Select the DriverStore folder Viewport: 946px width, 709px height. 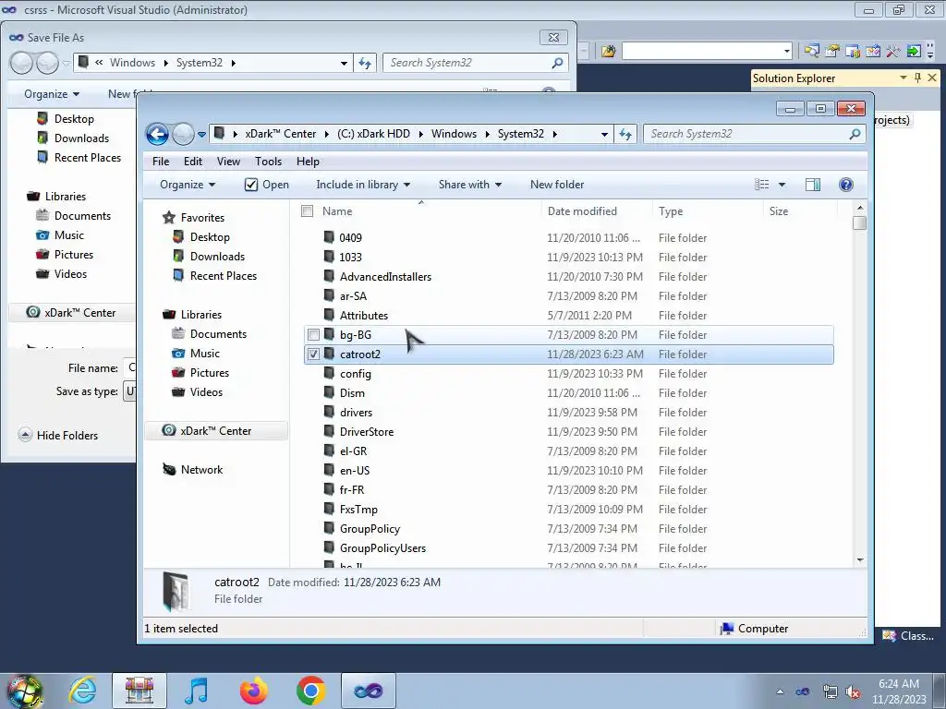pyautogui.click(x=366, y=432)
